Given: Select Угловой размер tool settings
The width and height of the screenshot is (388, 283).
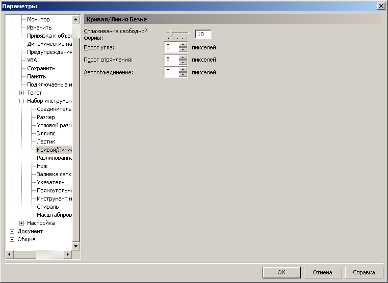Looking at the screenshot, I should pos(54,125).
